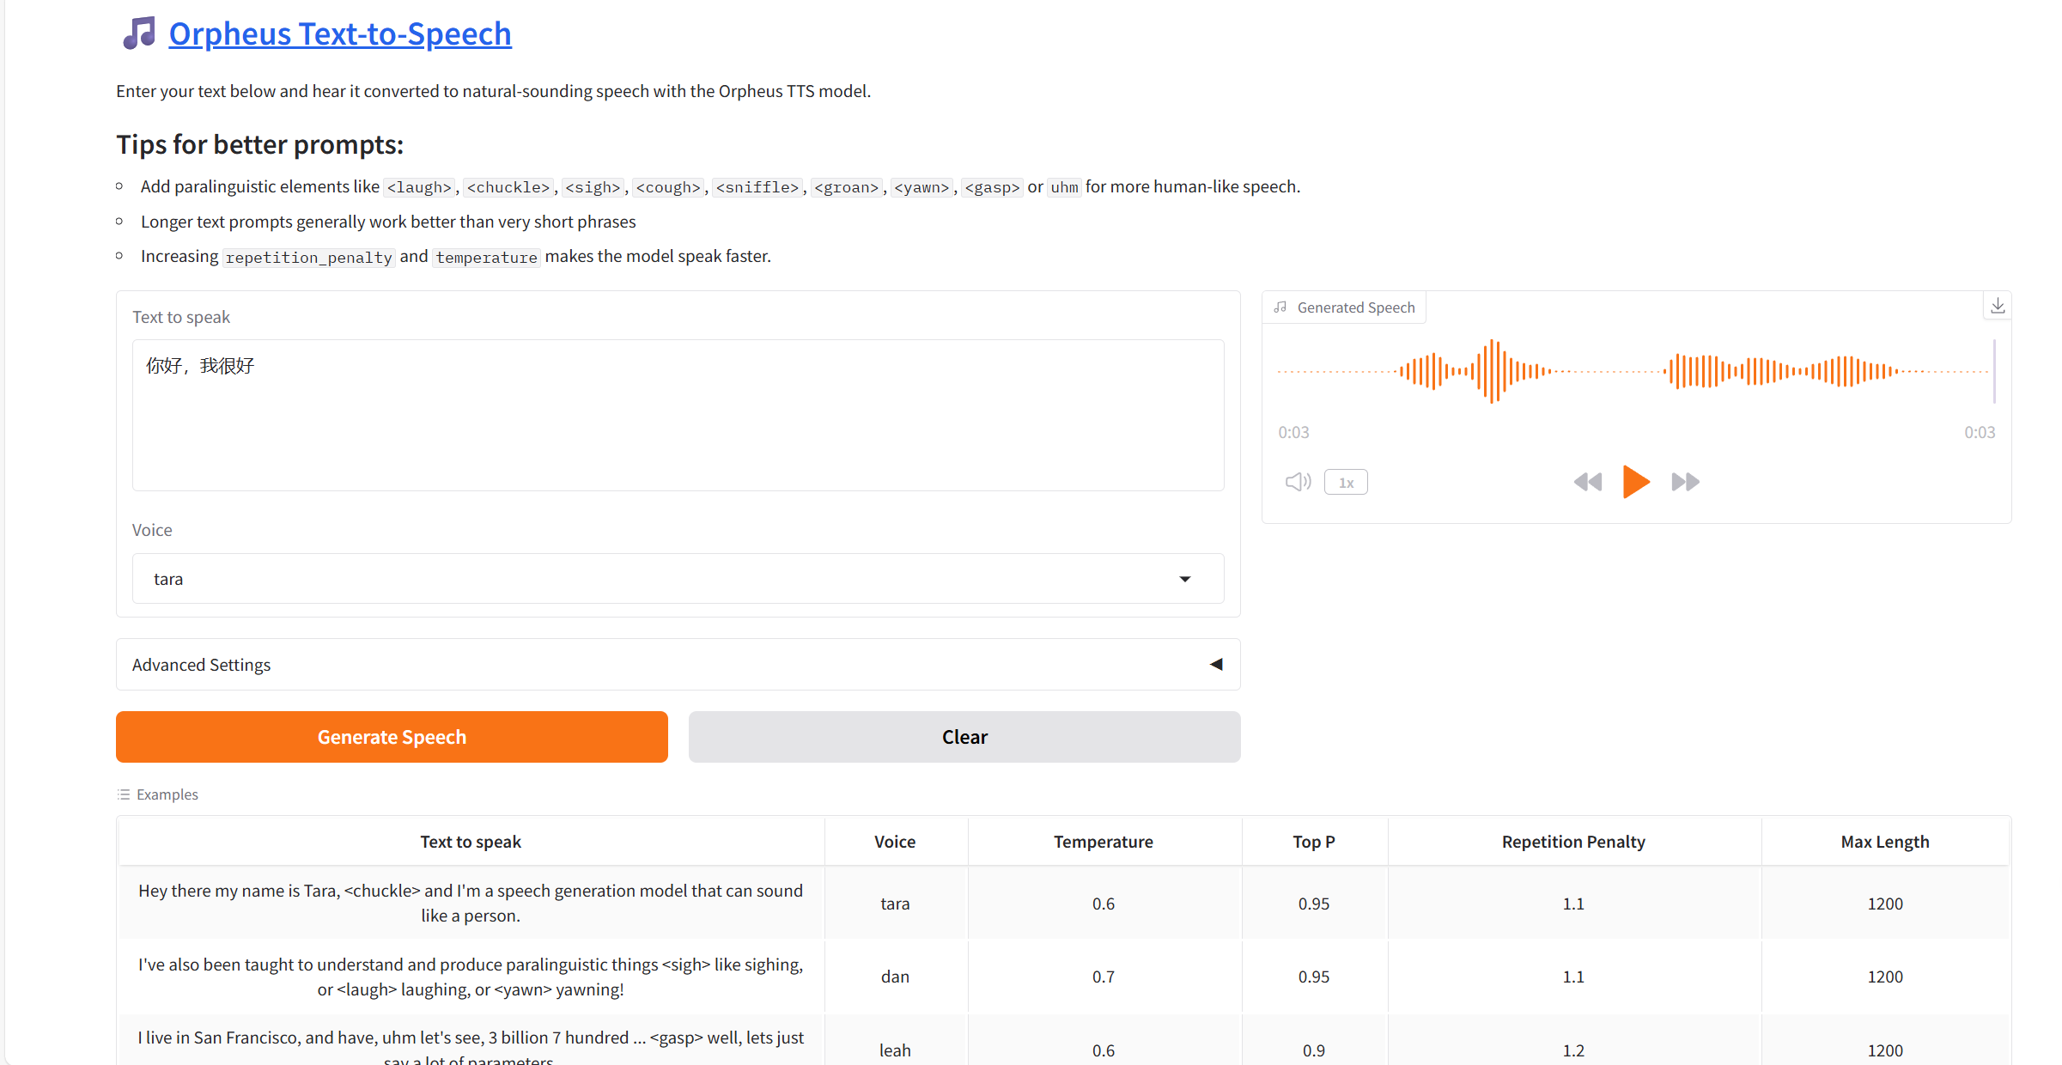Image resolution: width=2062 pixels, height=1065 pixels.
Task: Skip forward in the audio
Action: pyautogui.click(x=1685, y=482)
